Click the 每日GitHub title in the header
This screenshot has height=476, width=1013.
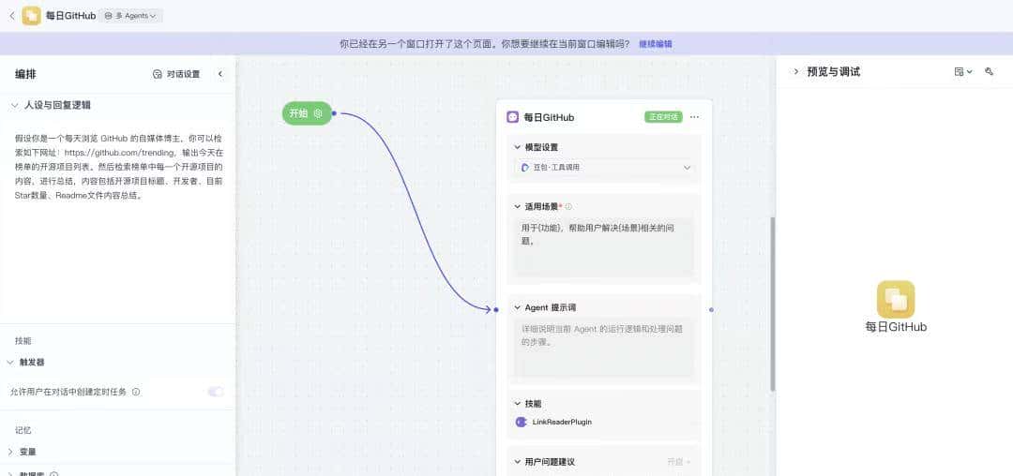[71, 16]
